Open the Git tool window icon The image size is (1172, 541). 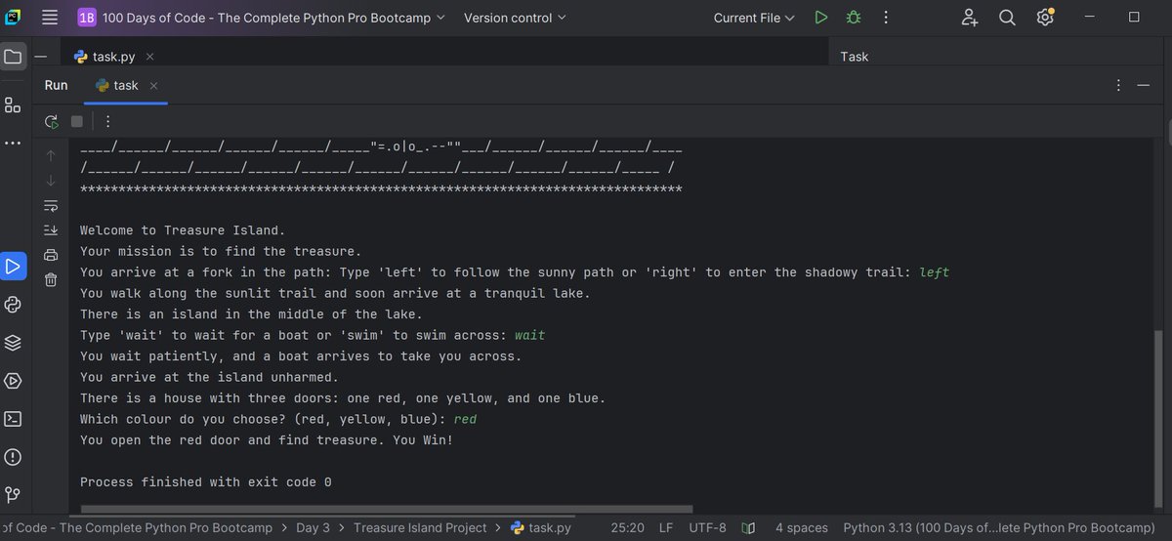[13, 495]
